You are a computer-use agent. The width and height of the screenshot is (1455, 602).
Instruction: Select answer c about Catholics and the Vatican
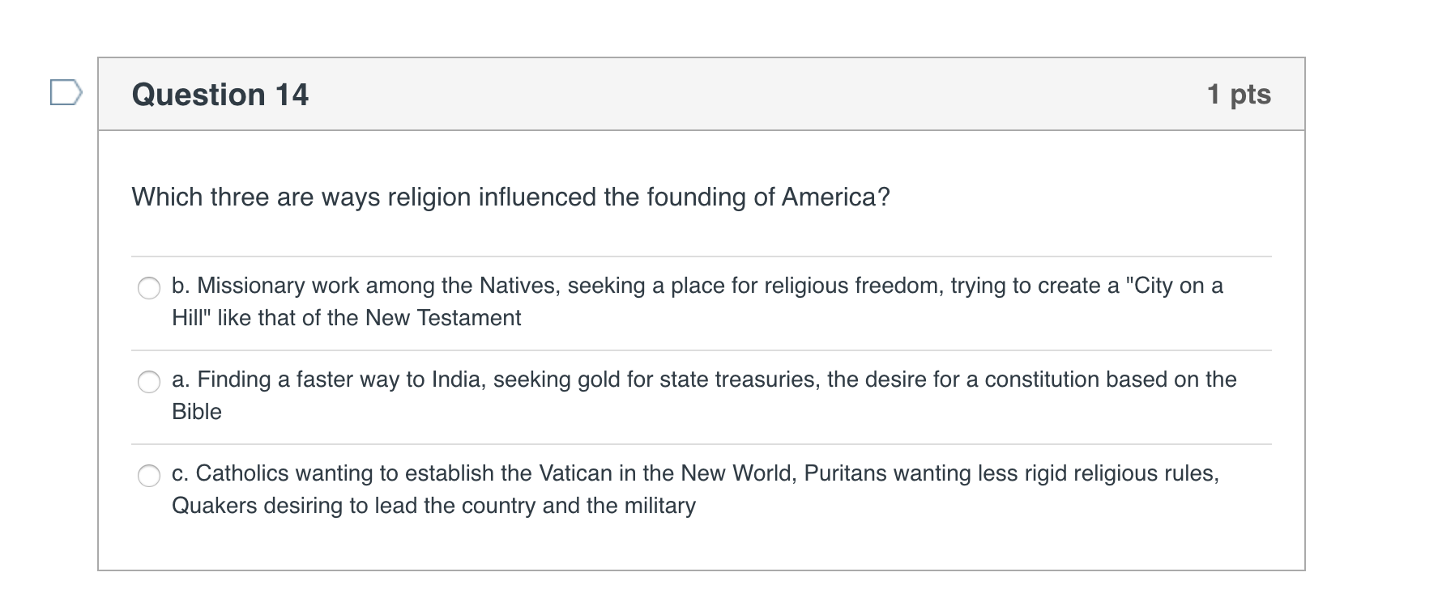coord(149,476)
